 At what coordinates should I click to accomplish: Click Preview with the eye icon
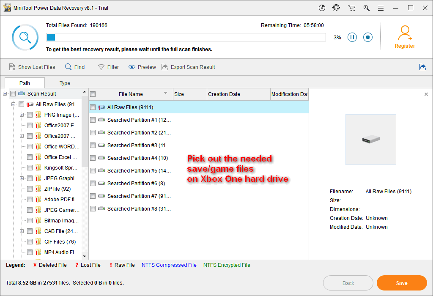142,67
